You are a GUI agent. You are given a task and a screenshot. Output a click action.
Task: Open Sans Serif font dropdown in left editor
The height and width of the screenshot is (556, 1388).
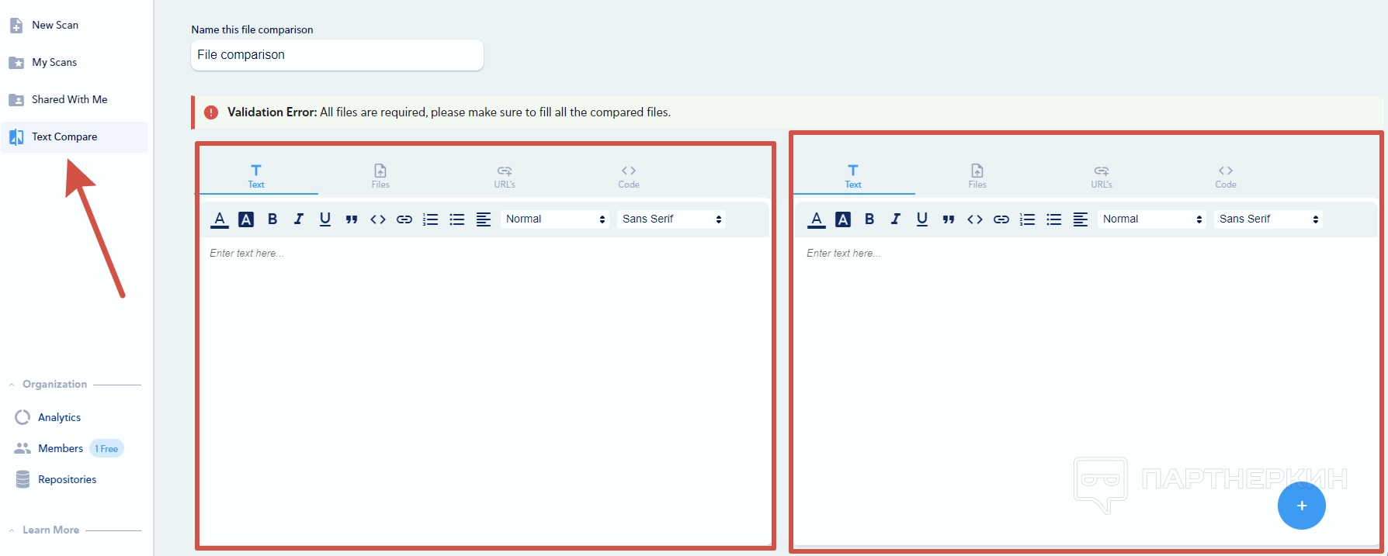pos(671,219)
